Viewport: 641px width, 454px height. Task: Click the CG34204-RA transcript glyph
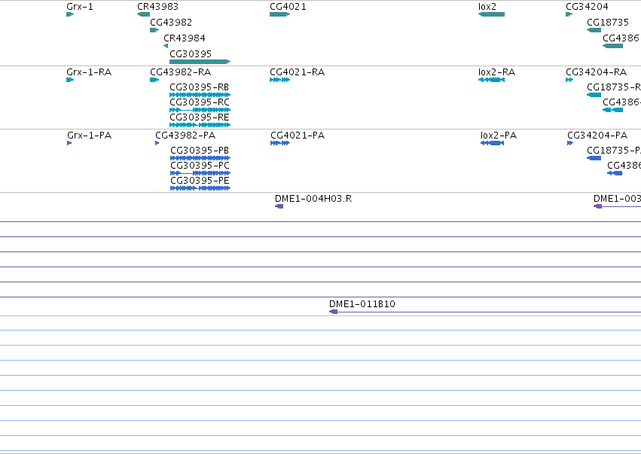[x=569, y=80]
